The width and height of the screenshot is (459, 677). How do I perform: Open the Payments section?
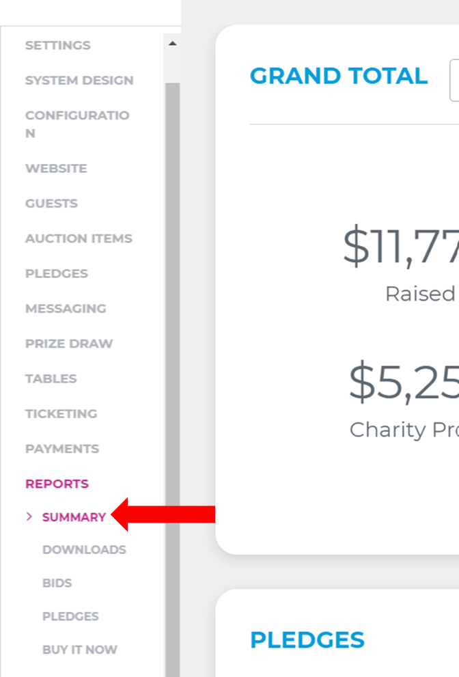62,449
